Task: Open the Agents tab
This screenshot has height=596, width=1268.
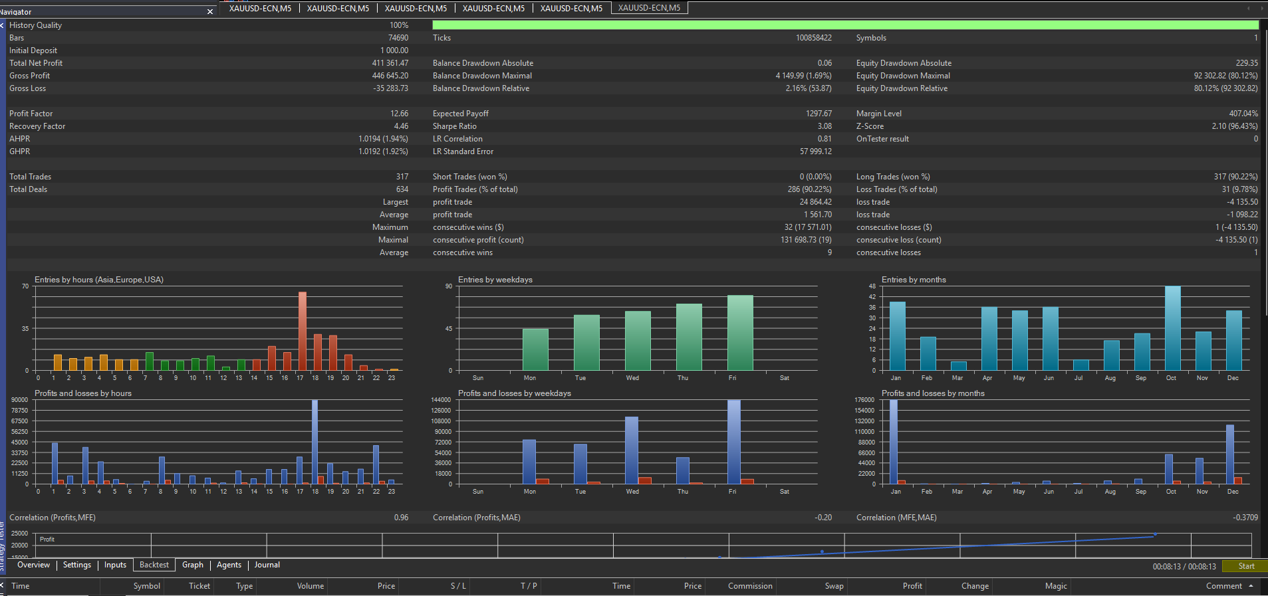Action: coord(229,565)
